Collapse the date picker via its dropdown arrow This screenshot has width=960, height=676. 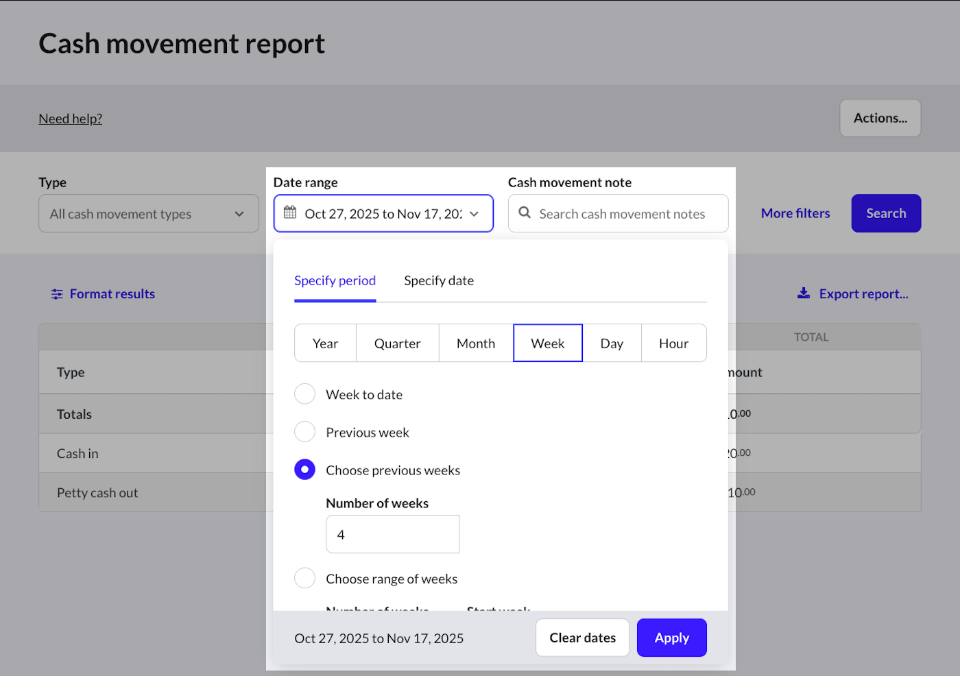475,213
